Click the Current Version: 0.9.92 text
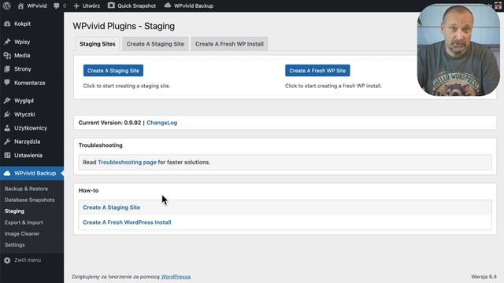This screenshot has height=283, width=504. [x=109, y=123]
